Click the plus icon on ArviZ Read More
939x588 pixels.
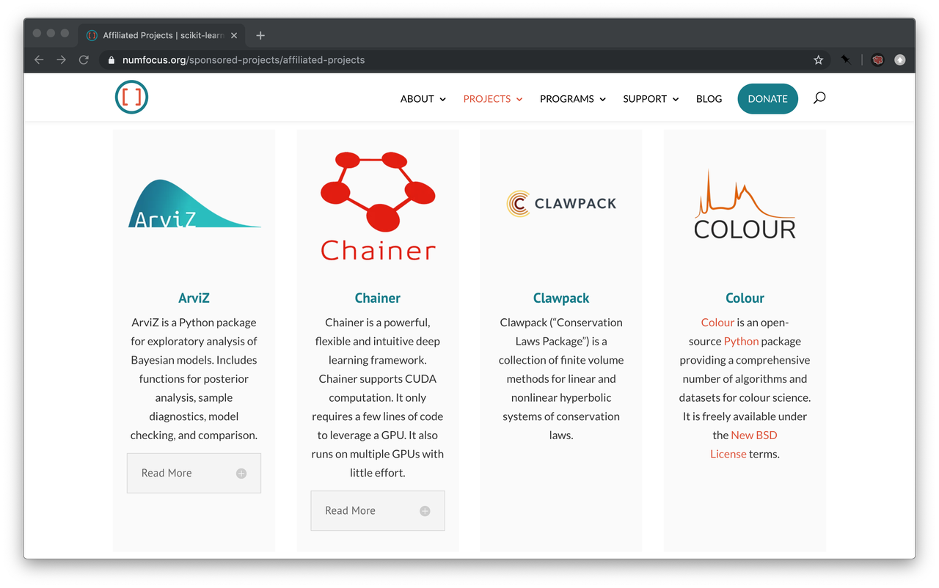(241, 474)
